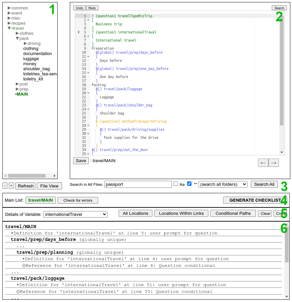The width and height of the screenshot is (292, 302).
Task: Open the Details of Variable dropdown
Action: coord(76,215)
